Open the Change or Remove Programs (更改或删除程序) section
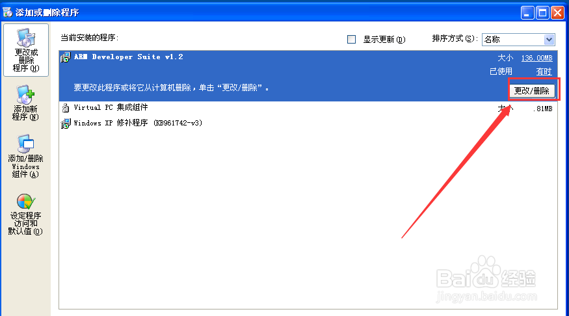The height and width of the screenshot is (316, 569). (x=26, y=50)
